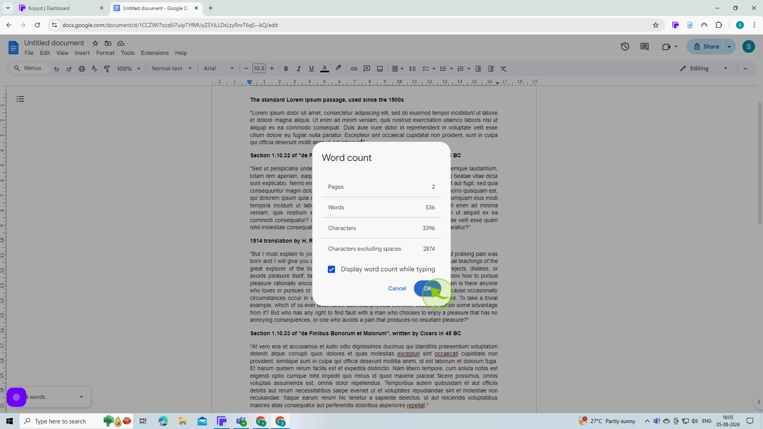Click the vertical page scrollbar
The image size is (763, 429).
pyautogui.click(x=759, y=163)
